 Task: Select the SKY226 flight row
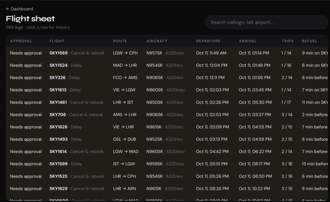coord(167,77)
